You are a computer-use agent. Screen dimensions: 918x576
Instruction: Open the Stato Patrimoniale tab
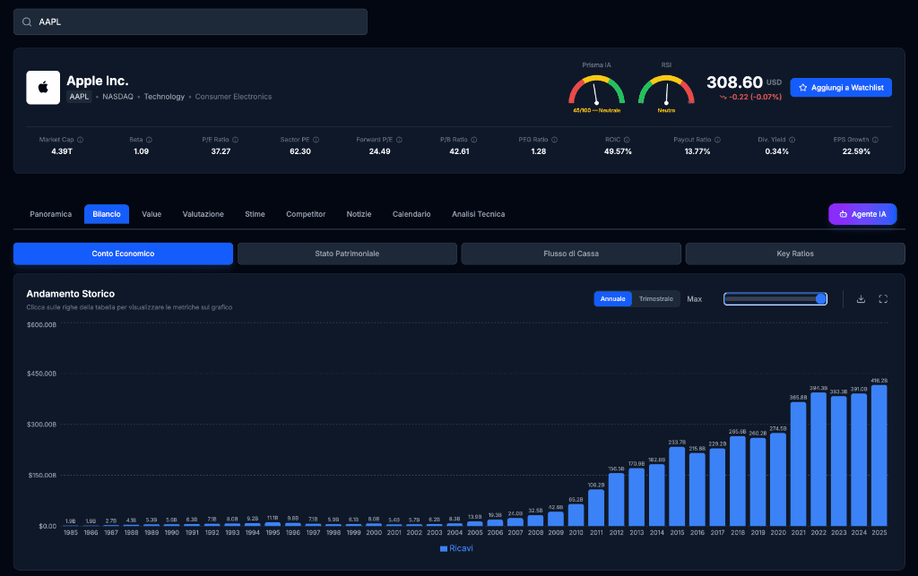coord(347,254)
